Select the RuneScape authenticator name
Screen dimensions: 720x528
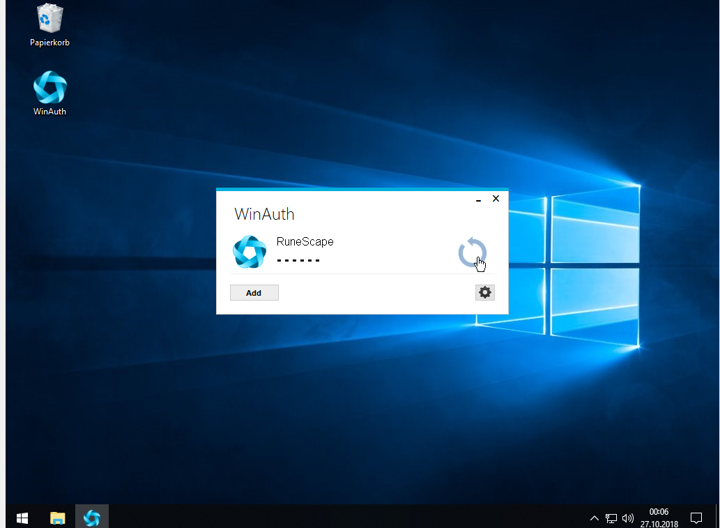click(x=305, y=242)
